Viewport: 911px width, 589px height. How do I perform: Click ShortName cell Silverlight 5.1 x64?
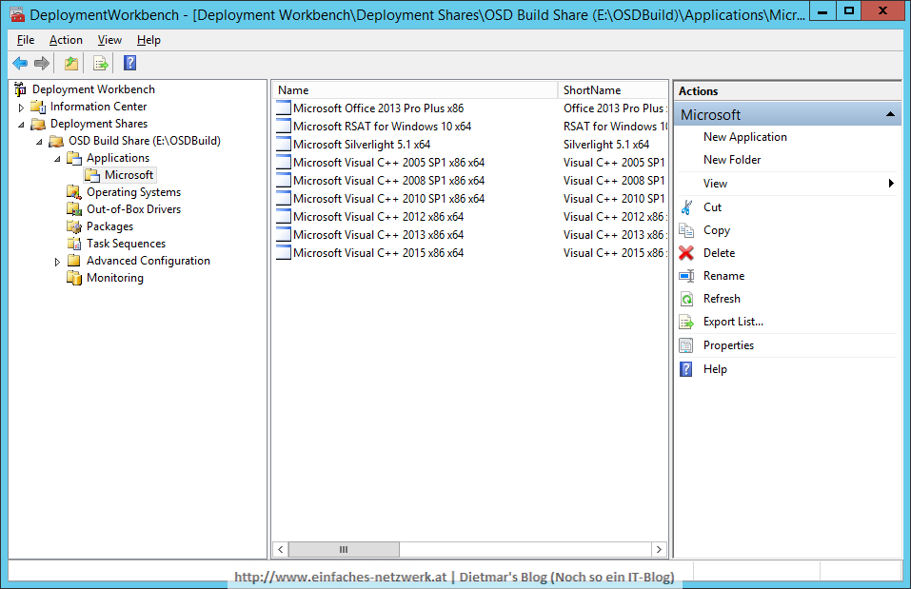click(x=606, y=144)
